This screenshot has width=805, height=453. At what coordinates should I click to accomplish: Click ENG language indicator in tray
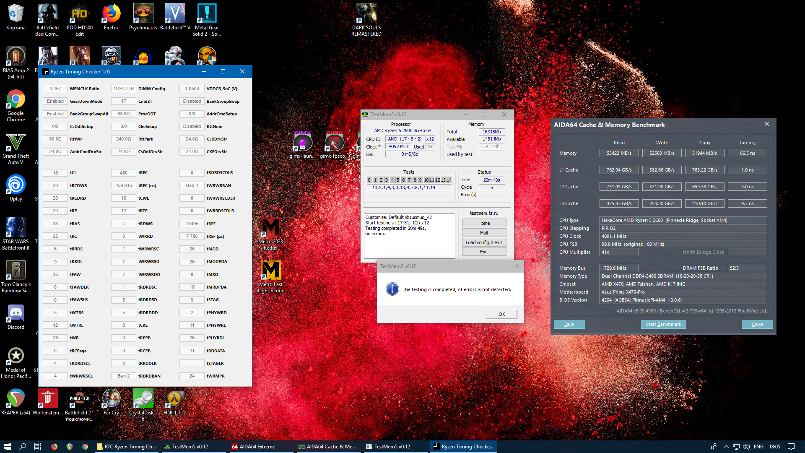758,447
